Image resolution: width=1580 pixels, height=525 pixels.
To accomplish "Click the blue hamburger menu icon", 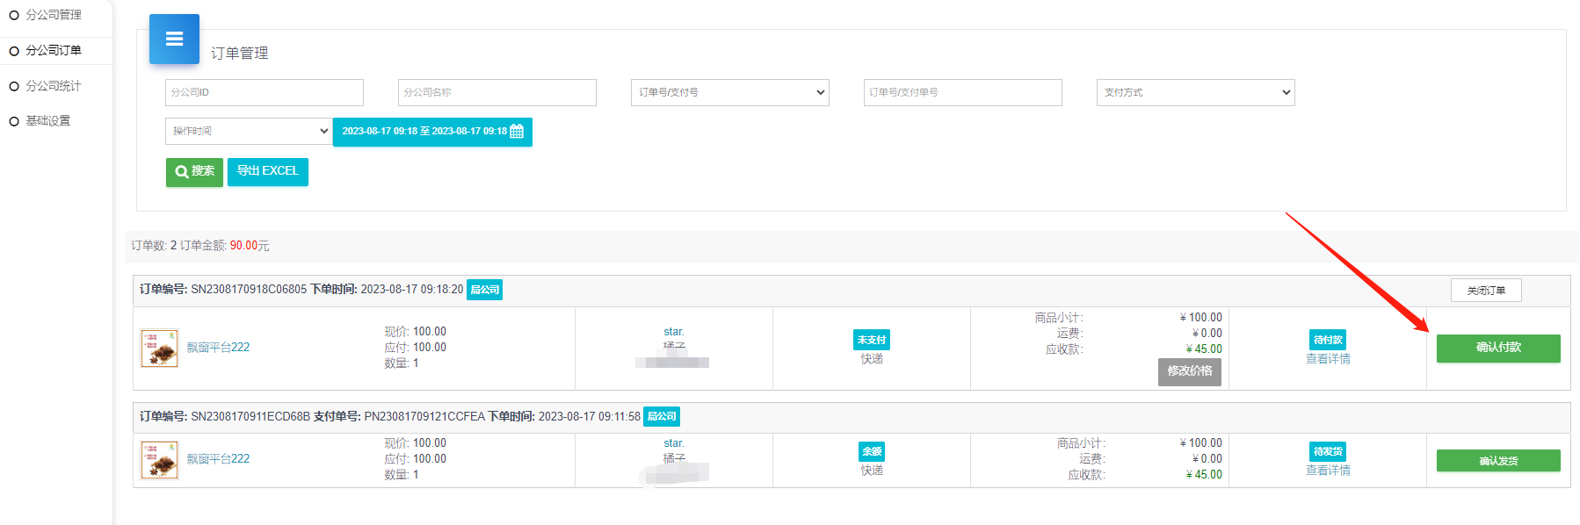I will [x=174, y=40].
